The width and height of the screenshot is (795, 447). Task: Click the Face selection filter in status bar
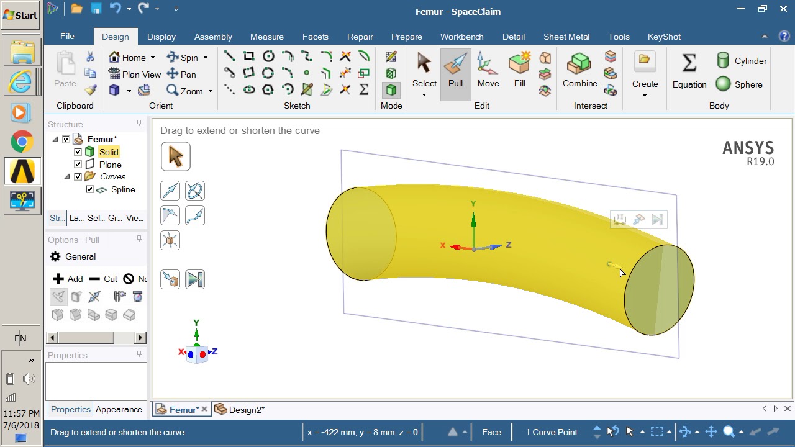pyautogui.click(x=491, y=432)
